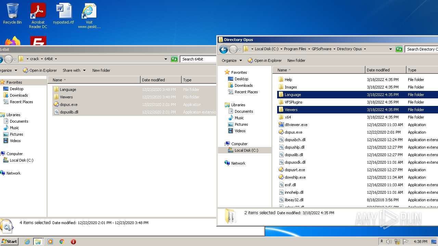Select dopuslib.dll in the 64bit window
Screen dimensions: 438x246
[x=69, y=112]
